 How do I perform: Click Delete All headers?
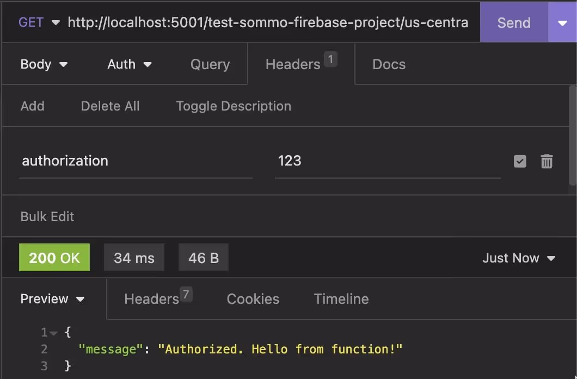(110, 106)
